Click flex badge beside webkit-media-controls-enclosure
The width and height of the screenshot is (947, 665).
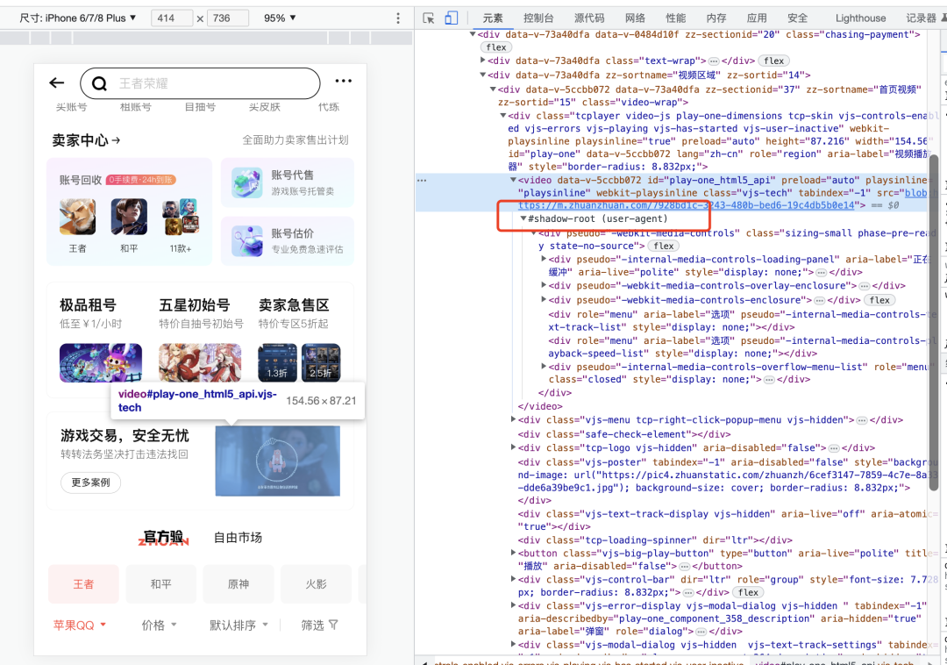(879, 300)
